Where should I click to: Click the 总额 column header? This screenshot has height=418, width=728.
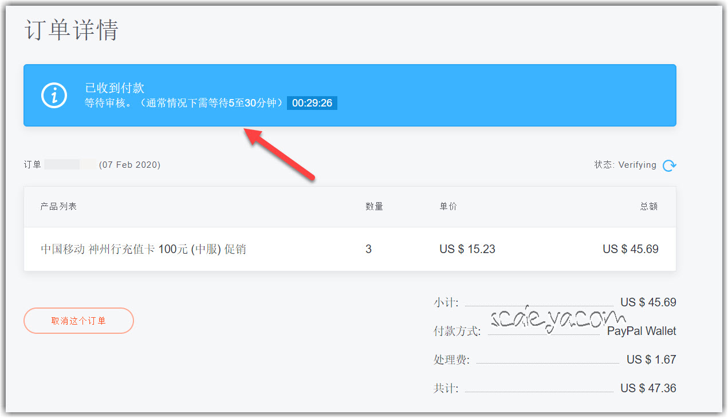point(649,206)
